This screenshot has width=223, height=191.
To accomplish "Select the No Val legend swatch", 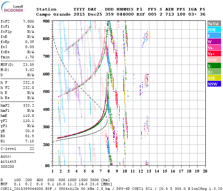I will pos(214,24).
